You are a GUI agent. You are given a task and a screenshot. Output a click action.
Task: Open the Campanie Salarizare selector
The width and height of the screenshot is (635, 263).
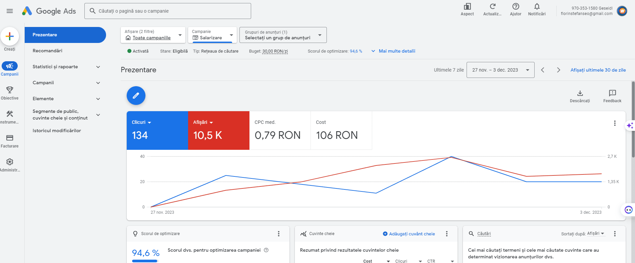pyautogui.click(x=212, y=35)
